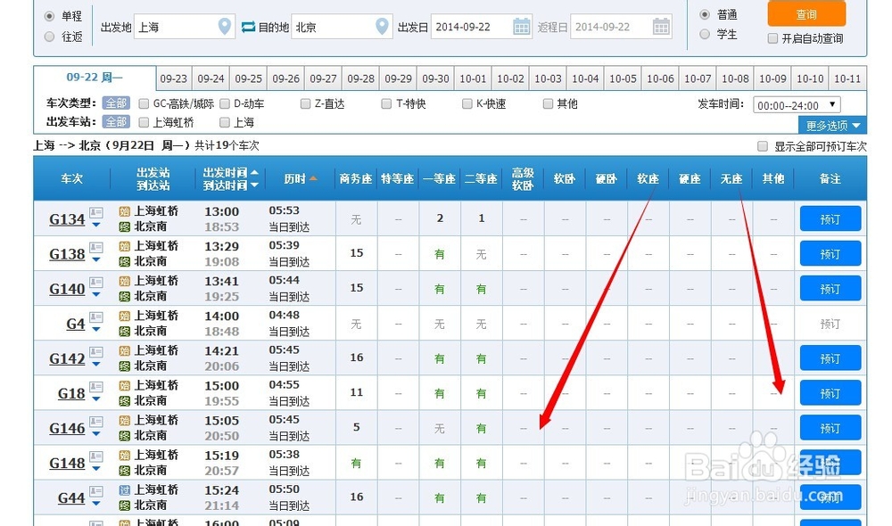The width and height of the screenshot is (892, 526).
Task: Sort by arrival time descending arrow
Action: 254,185
